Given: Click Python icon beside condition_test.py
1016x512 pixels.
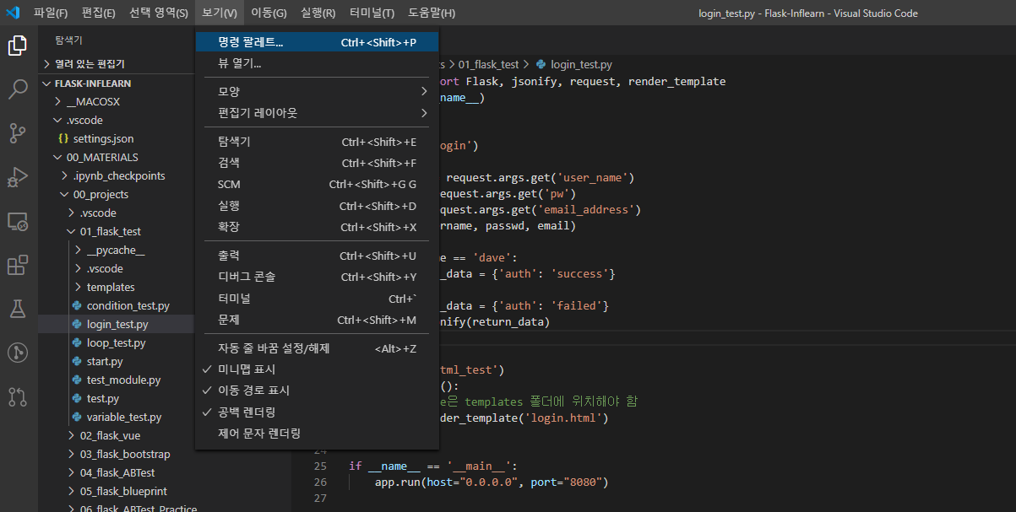Looking at the screenshot, I should pos(77,305).
